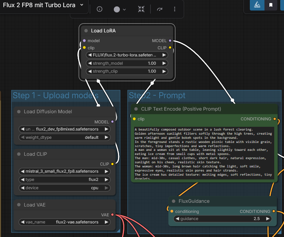
Task: Decrease guidance with left arrow
Action: coord(177,219)
